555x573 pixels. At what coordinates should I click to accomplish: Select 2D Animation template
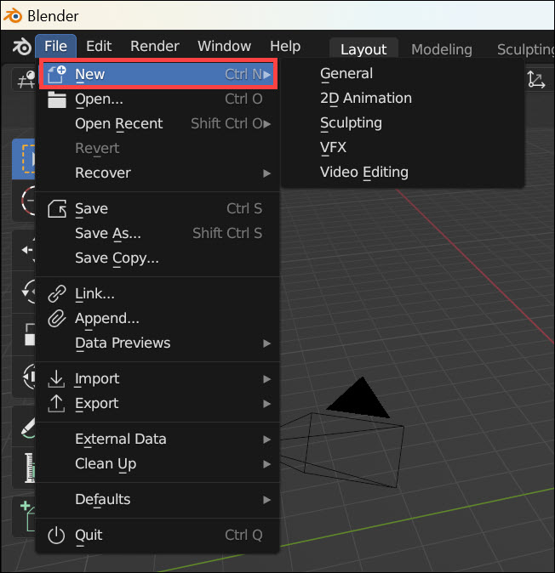coord(366,98)
